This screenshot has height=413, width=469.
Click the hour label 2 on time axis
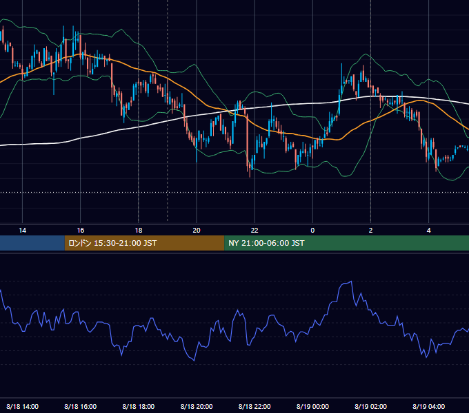point(370,231)
